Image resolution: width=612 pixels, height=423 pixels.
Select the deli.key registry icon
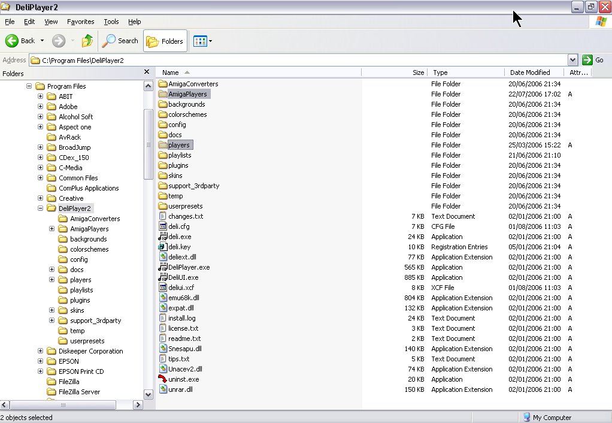click(163, 247)
